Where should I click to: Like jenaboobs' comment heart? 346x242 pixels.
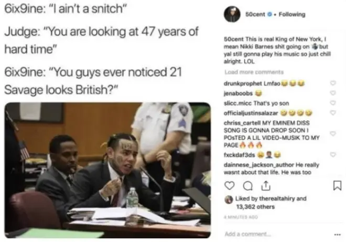(333, 93)
